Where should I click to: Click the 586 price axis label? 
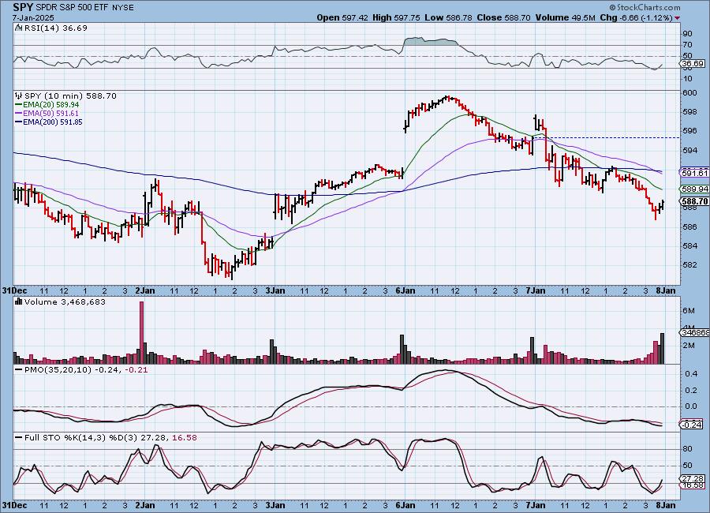pyautogui.click(x=689, y=227)
